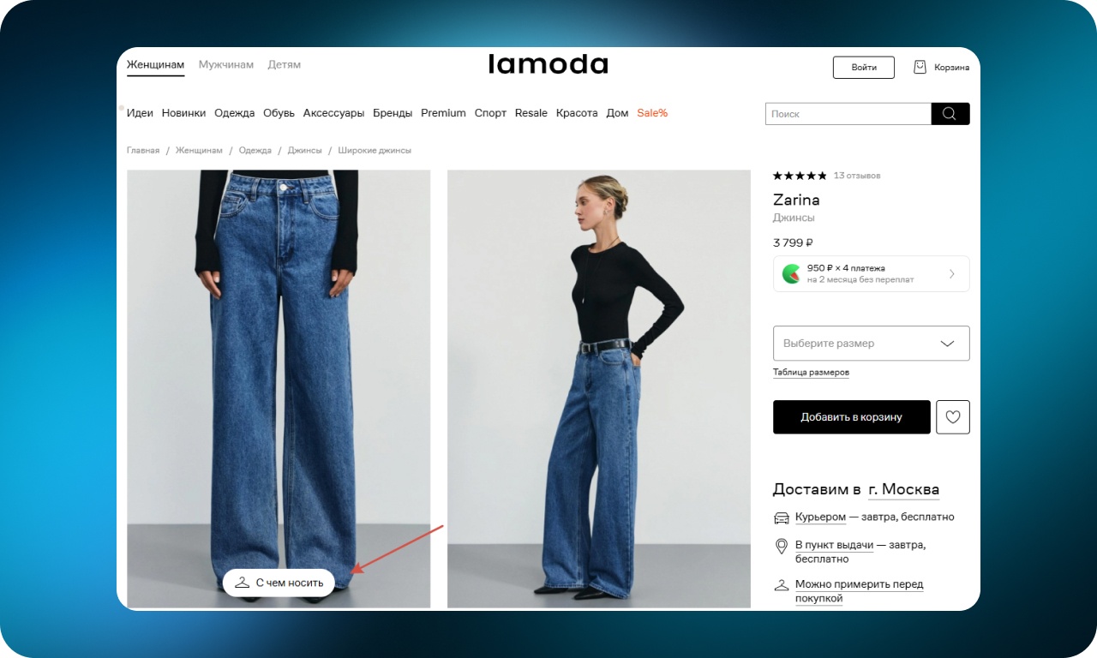
Task: Click the green installment payment logo icon
Action: 792,274
